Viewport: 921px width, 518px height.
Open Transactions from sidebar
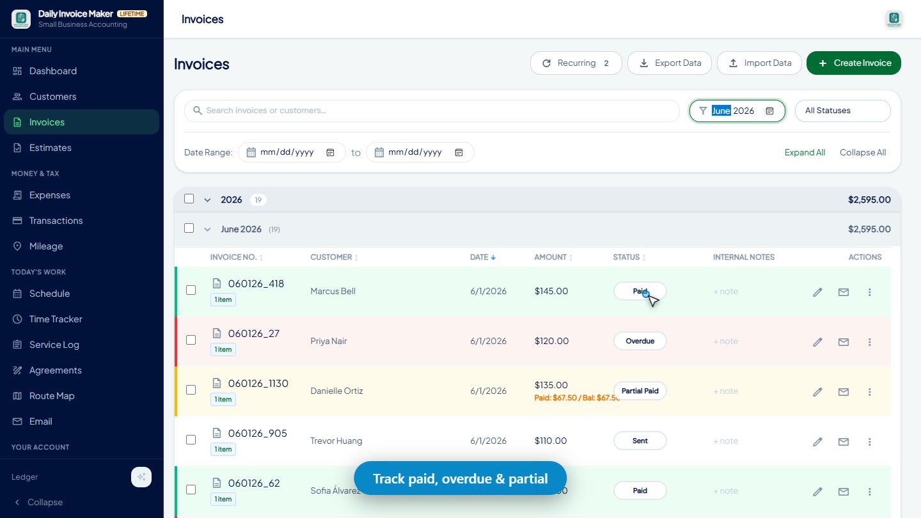click(81, 221)
